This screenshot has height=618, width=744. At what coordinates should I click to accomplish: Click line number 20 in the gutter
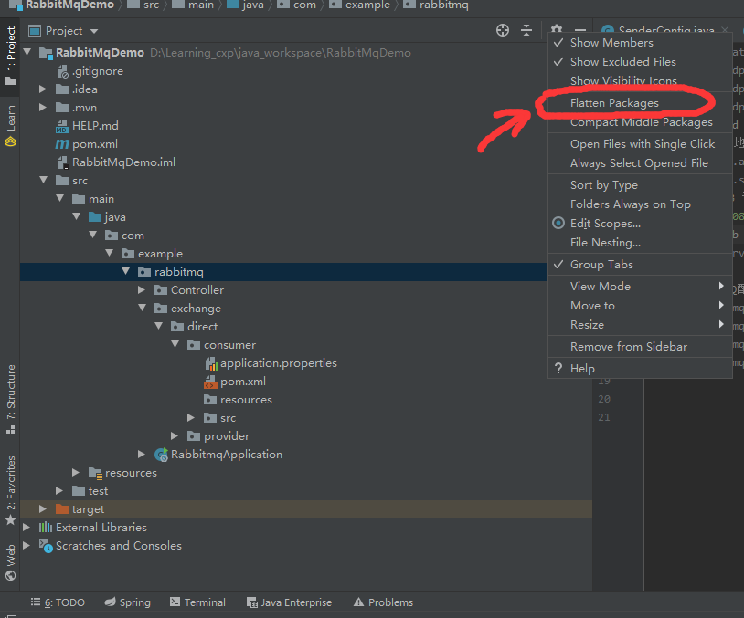coord(604,399)
